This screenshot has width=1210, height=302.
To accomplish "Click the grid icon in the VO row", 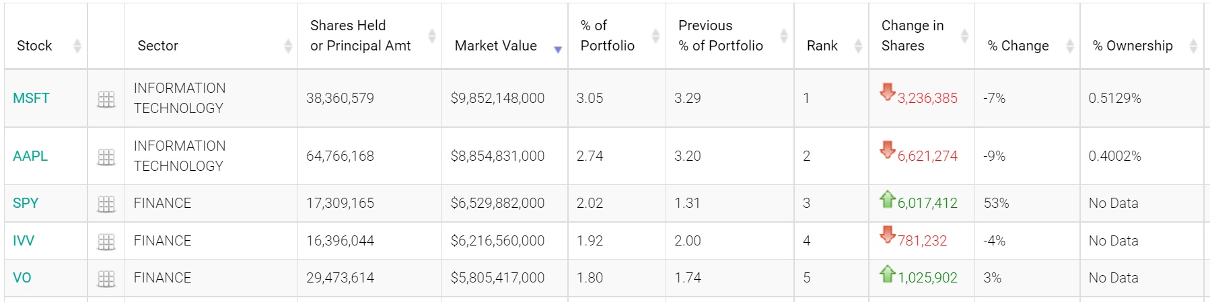I will click(106, 278).
